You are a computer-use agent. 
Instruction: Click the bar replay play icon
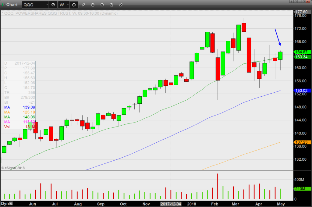102,5
